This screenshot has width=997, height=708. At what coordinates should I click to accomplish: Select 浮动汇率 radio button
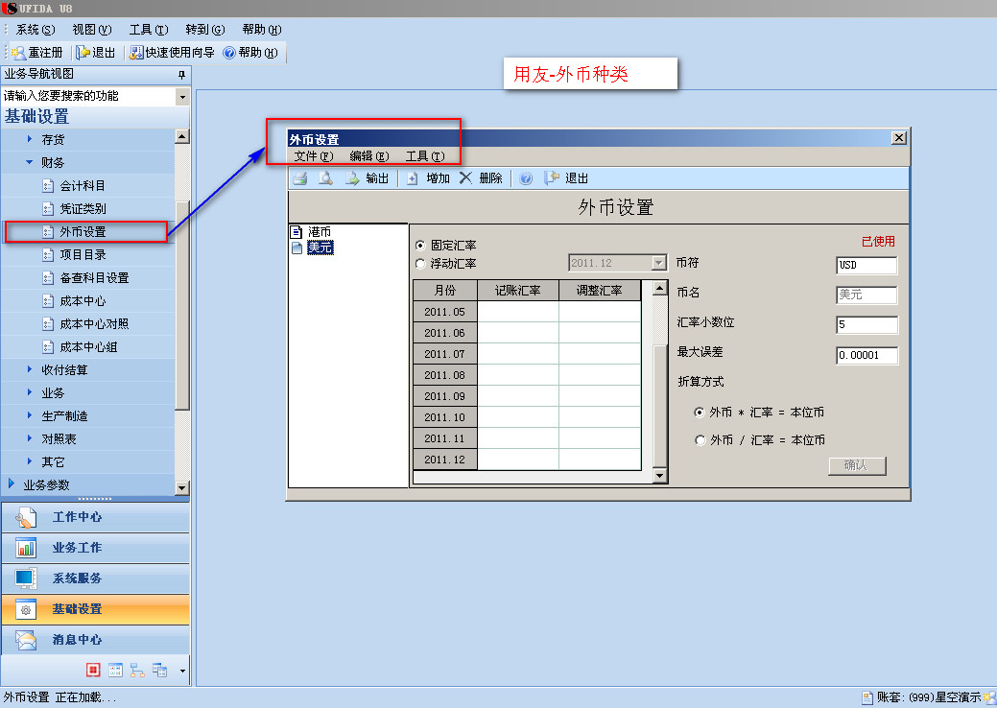point(420,264)
